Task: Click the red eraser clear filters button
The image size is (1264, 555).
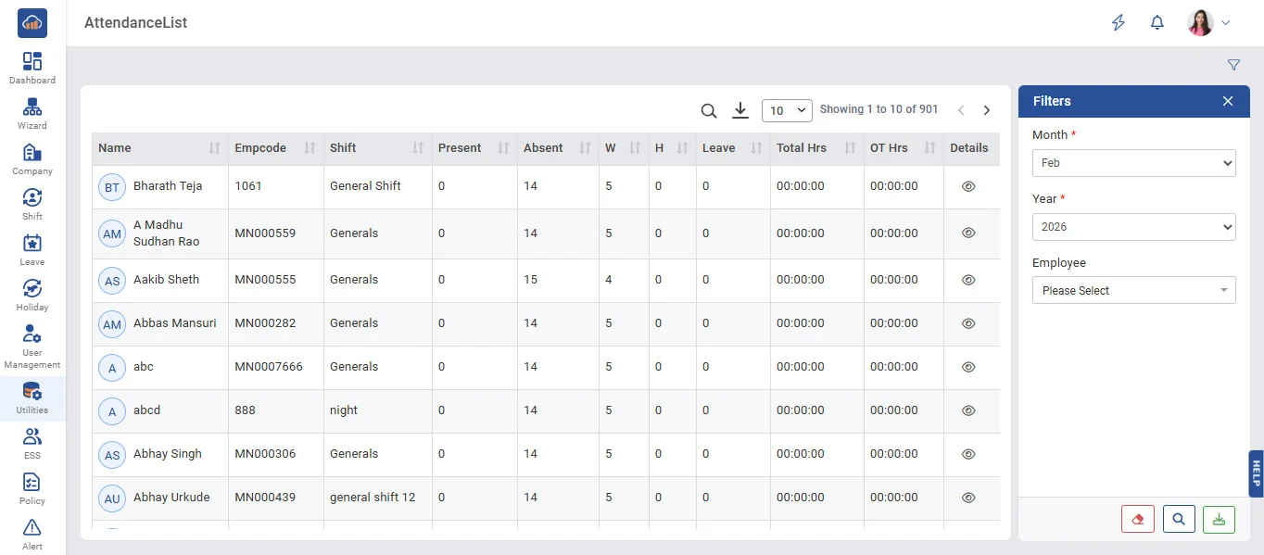Action: pyautogui.click(x=1137, y=520)
